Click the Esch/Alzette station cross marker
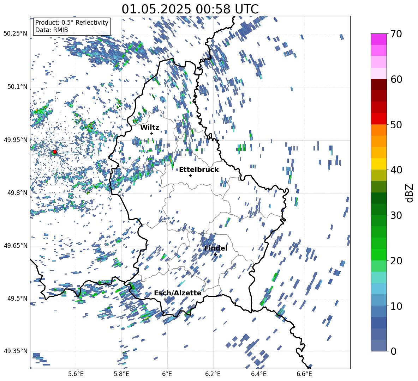The width and height of the screenshot is (418, 381). tap(165, 299)
